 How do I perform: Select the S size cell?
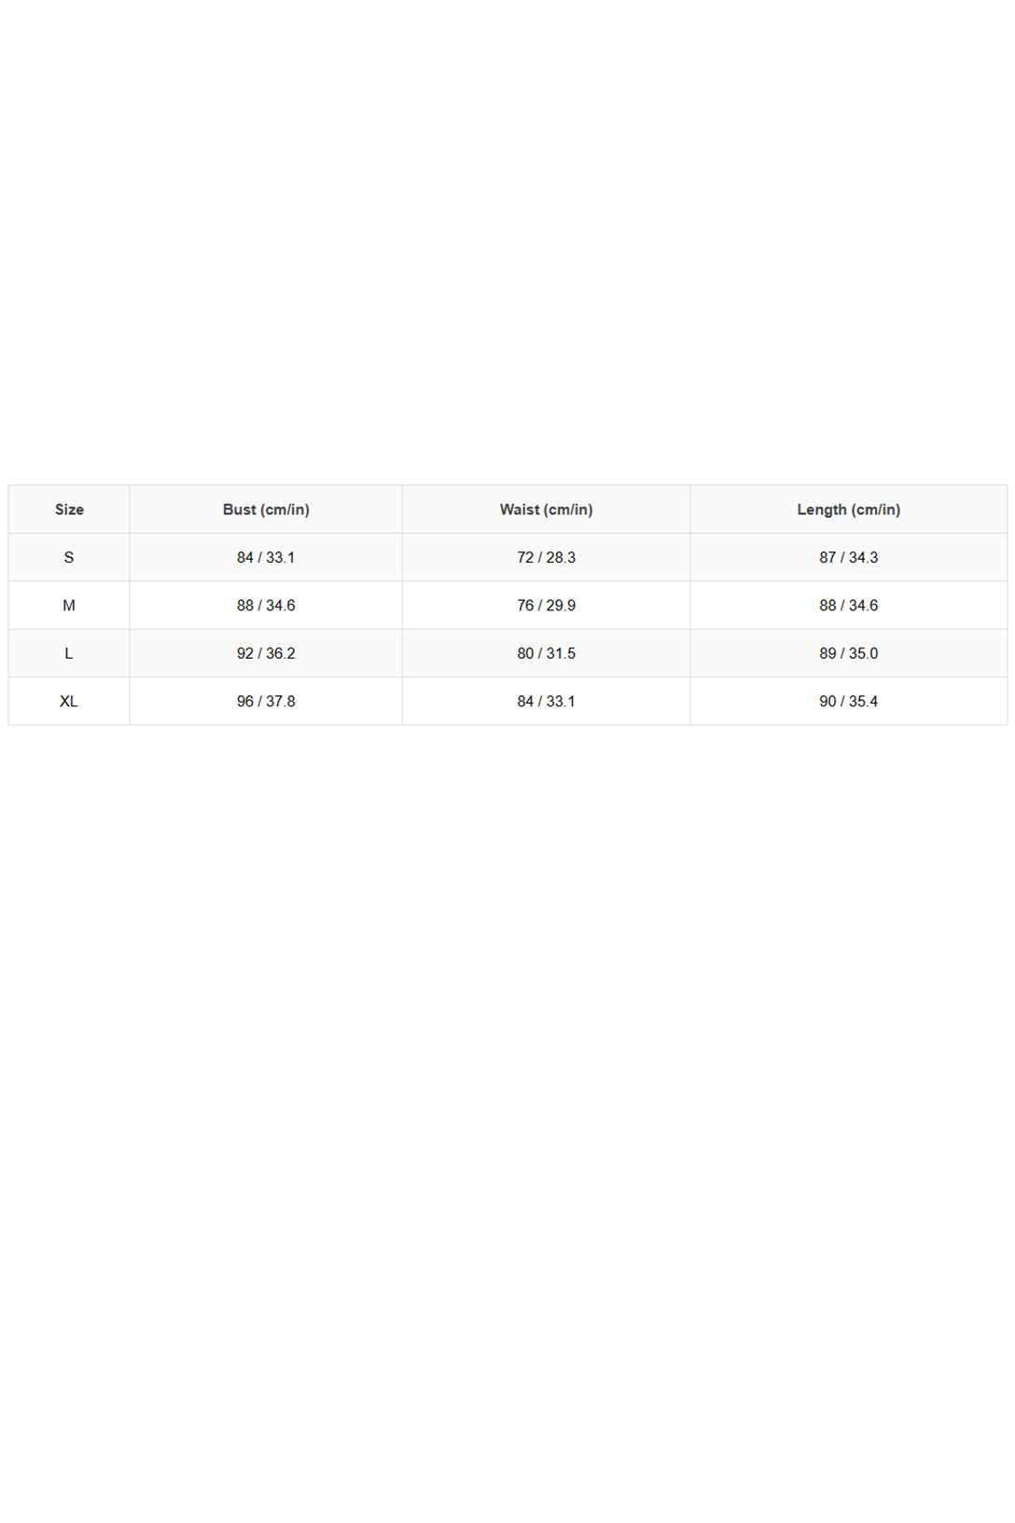click(x=69, y=557)
